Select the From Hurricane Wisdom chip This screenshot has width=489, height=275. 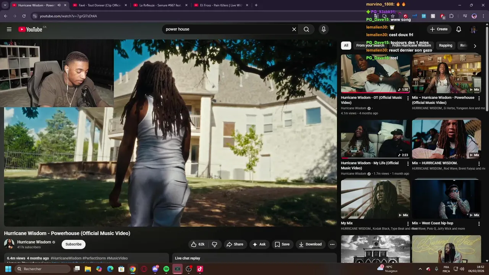[x=411, y=45]
